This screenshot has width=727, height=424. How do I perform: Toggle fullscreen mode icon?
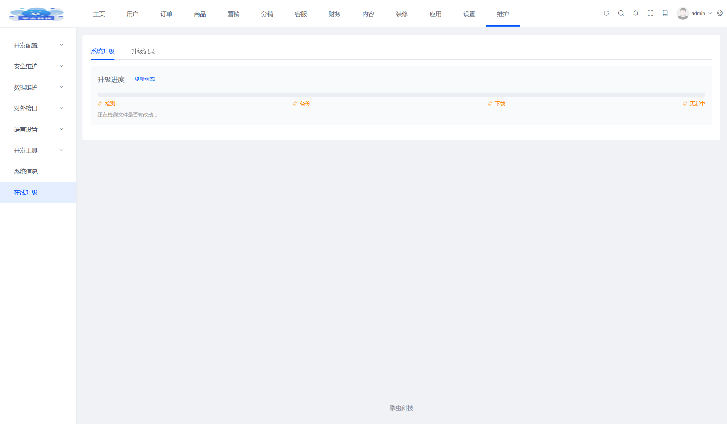click(x=650, y=13)
